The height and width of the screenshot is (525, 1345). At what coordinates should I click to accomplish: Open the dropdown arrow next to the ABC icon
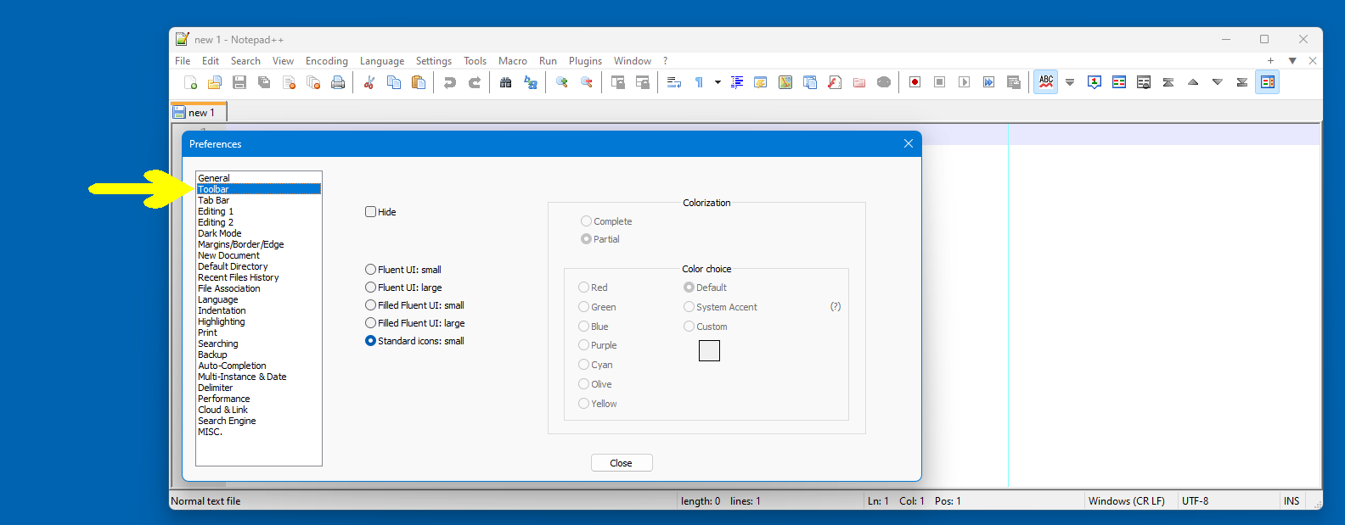(x=1070, y=82)
